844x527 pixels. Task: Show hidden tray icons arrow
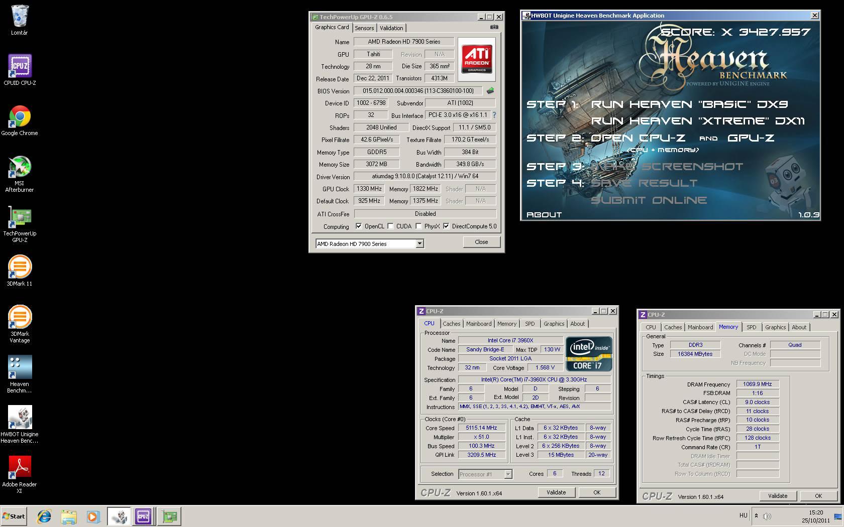coord(756,515)
